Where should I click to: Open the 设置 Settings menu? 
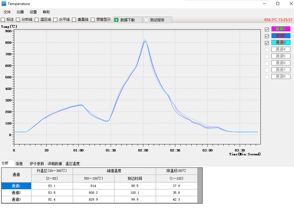coord(33,12)
